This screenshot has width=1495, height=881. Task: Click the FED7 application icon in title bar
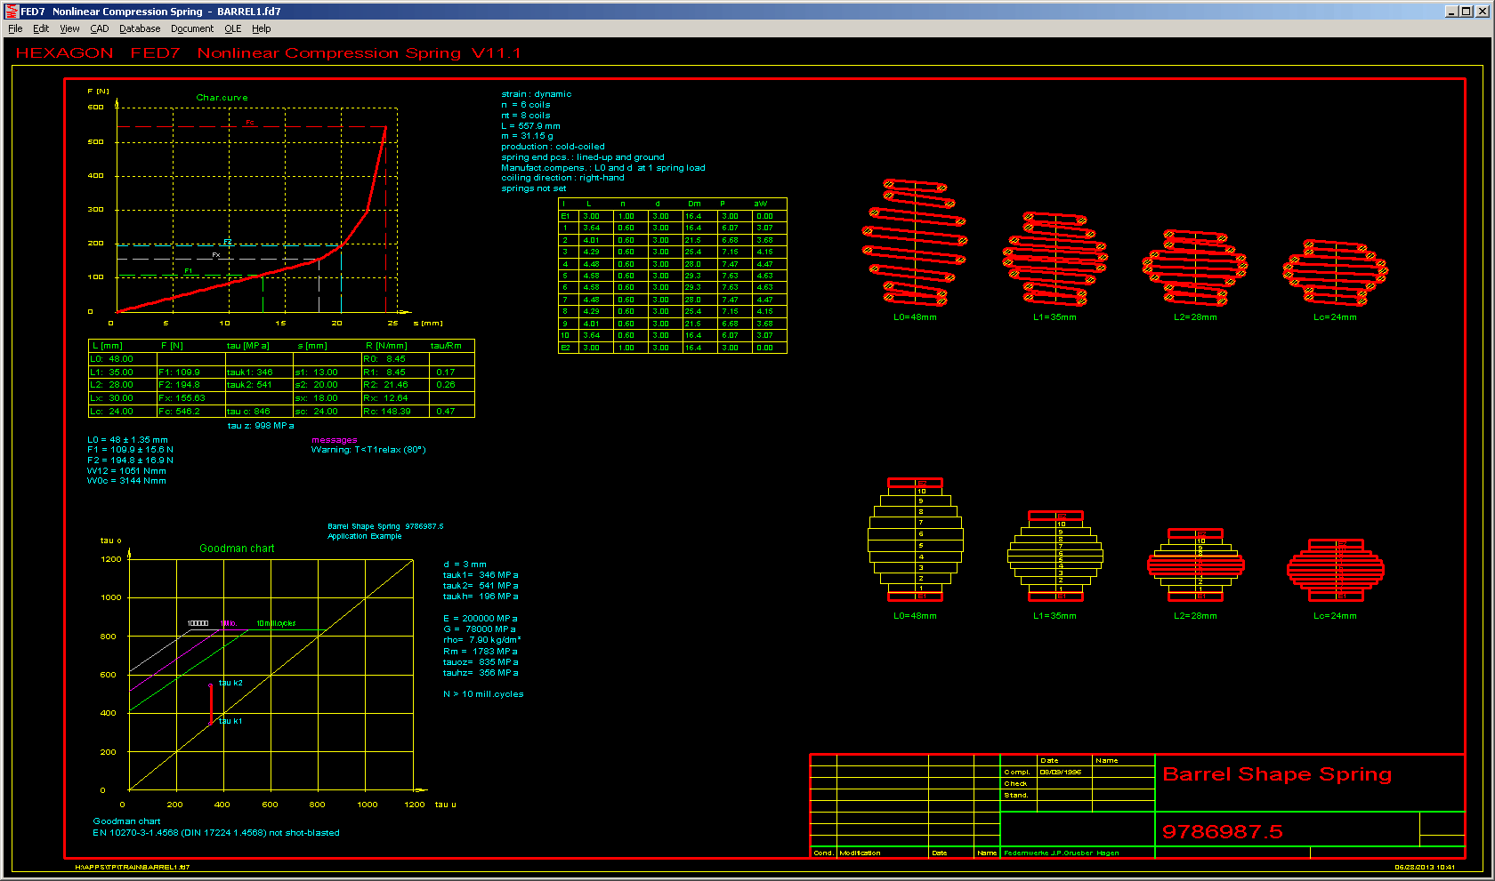point(12,12)
